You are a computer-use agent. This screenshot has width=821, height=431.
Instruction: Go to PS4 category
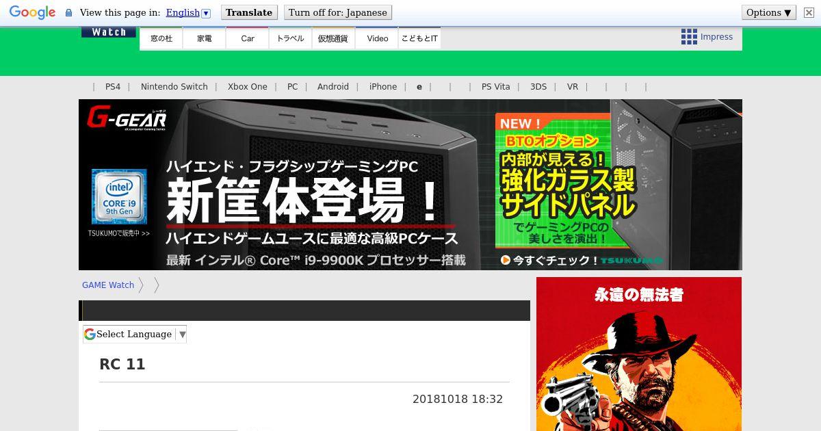click(113, 87)
